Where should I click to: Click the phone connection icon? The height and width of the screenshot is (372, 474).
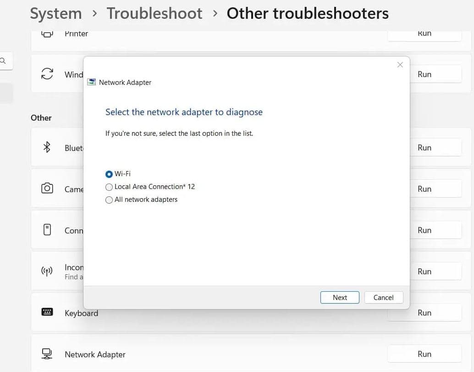(x=47, y=230)
